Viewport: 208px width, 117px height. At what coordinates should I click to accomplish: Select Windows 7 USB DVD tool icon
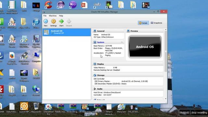click(24, 41)
